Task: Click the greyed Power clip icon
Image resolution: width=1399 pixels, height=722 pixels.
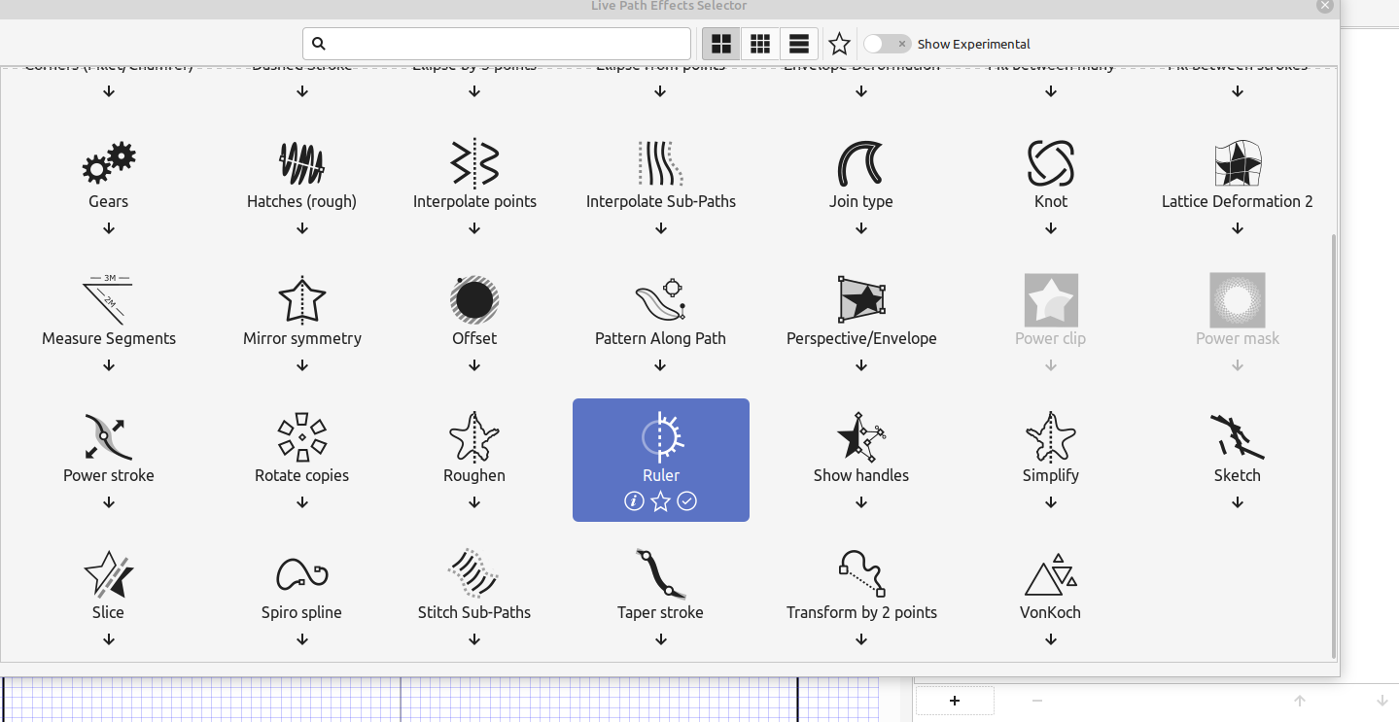Action: coord(1051,299)
